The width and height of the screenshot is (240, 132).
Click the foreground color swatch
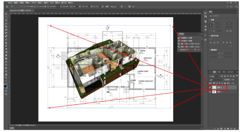(5, 86)
